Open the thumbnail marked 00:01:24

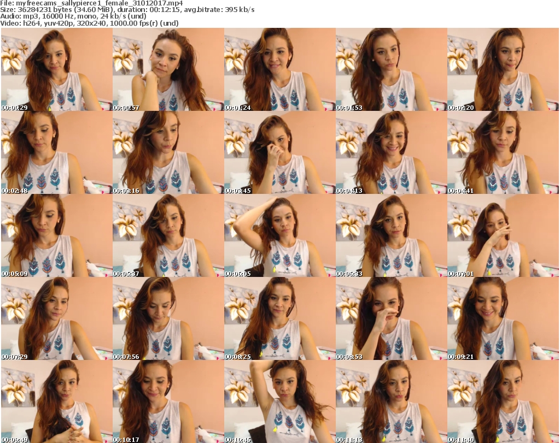pos(279,69)
